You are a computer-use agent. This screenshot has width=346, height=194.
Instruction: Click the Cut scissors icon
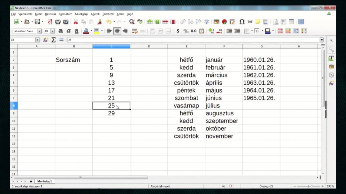coord(76,22)
